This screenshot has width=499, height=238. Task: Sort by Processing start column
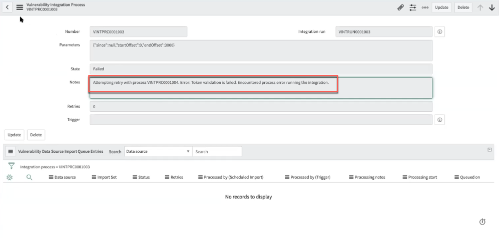(422, 178)
